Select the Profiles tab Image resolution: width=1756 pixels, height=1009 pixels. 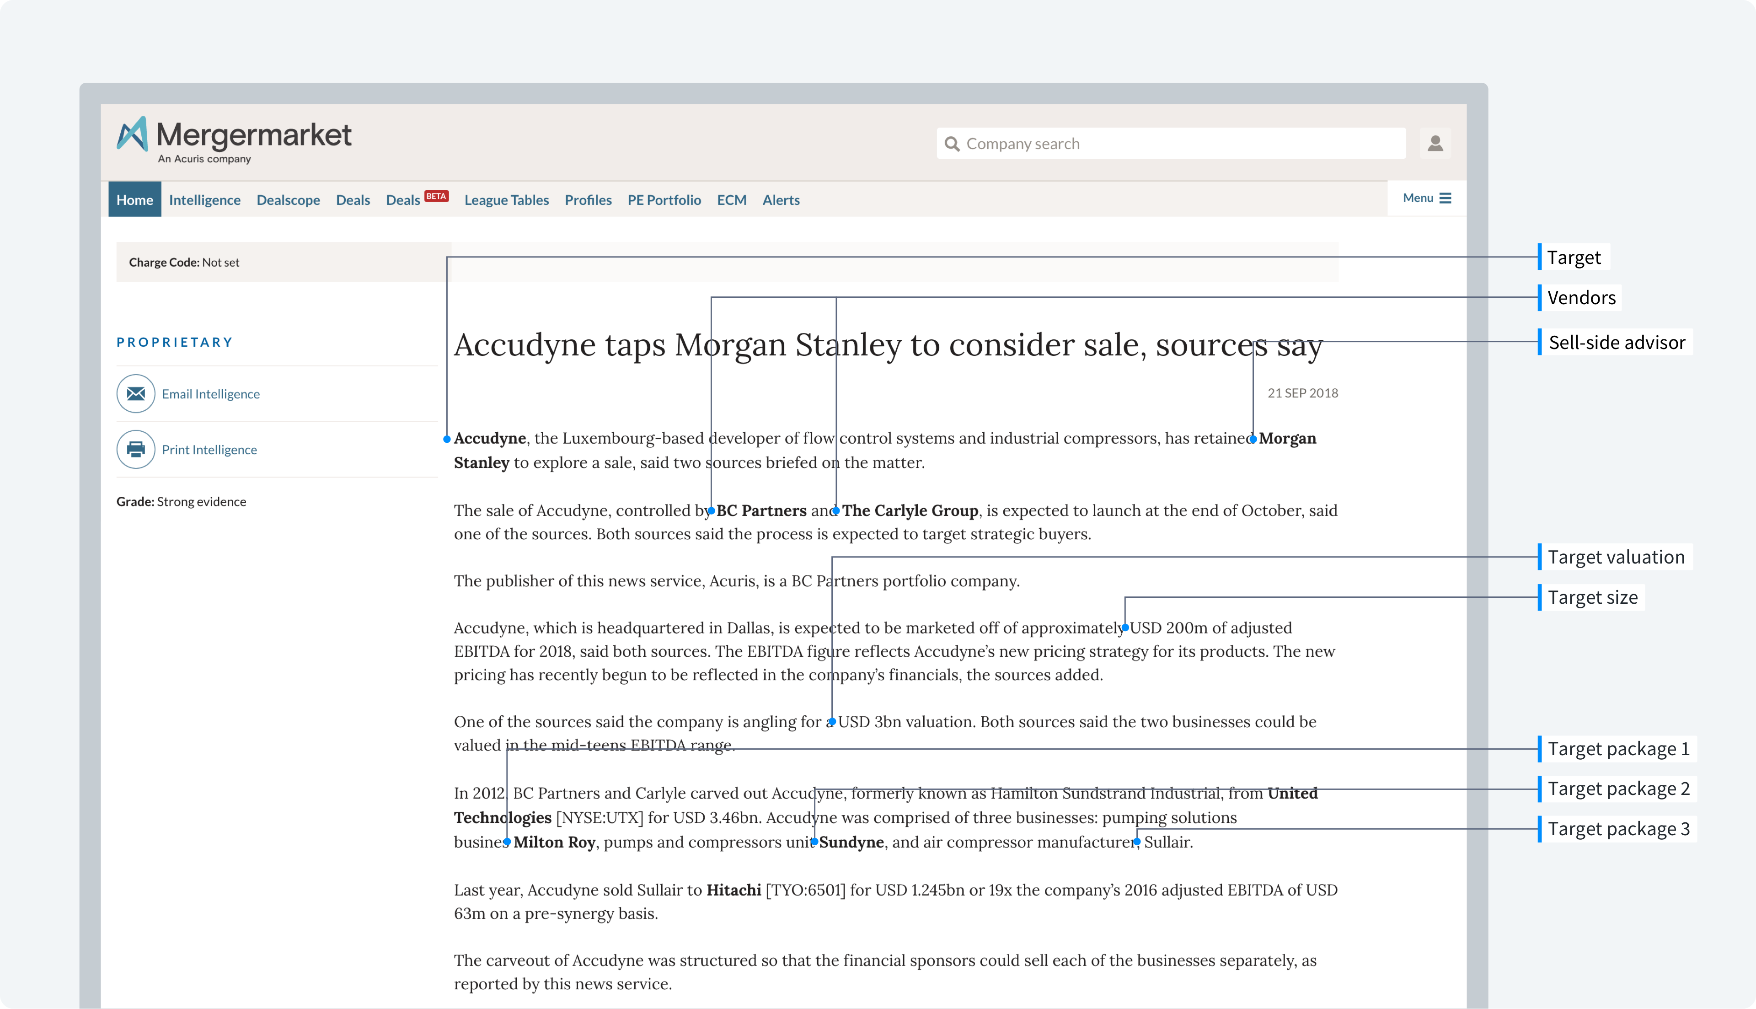click(588, 199)
